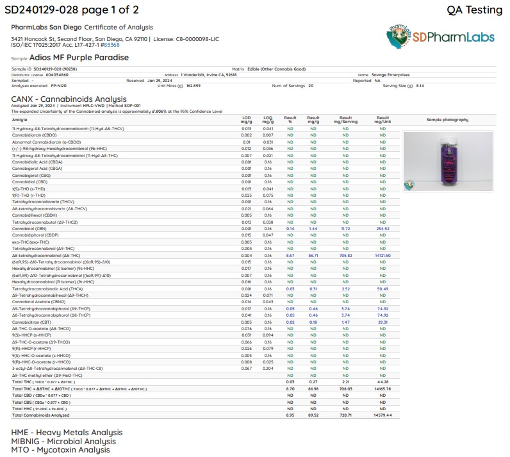Select the MTO - Mycotoxin Analysis heading

[x=60, y=450]
